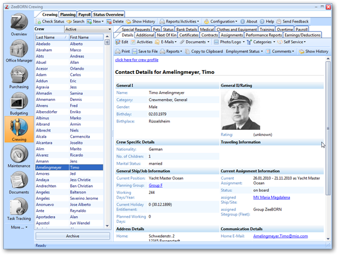Open the Medical tab
The width and height of the screenshot is (338, 255).
tap(207, 29)
